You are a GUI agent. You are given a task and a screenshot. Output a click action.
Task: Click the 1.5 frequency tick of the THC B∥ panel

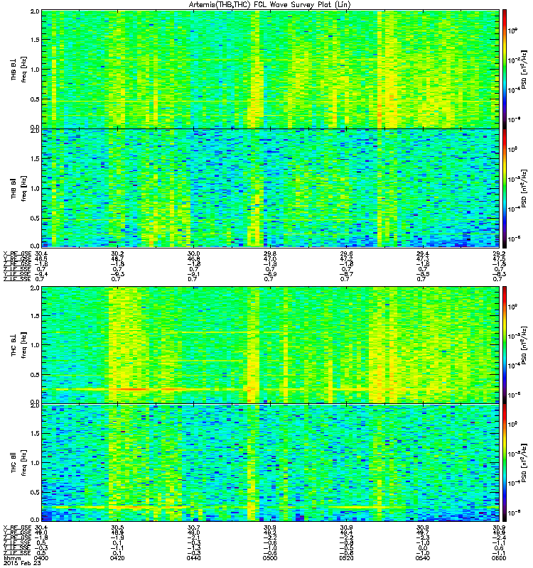35,433
